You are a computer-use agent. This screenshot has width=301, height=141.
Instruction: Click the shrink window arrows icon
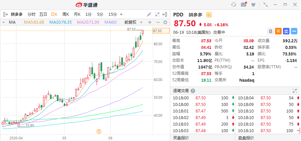[266, 5]
